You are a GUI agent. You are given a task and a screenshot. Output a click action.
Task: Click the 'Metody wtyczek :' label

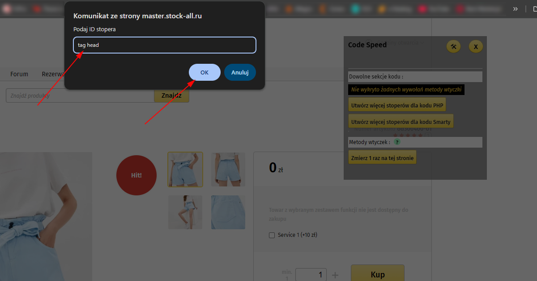point(370,142)
